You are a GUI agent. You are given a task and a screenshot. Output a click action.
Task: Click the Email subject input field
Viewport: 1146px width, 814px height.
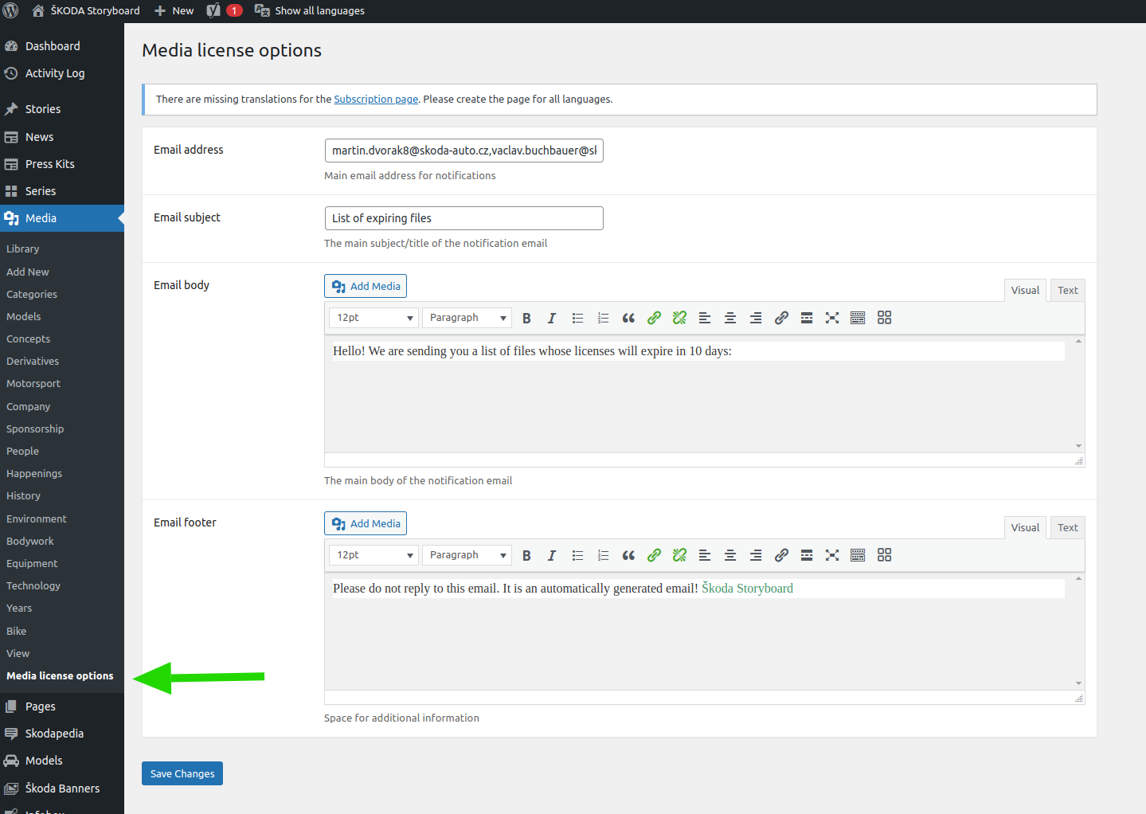point(463,218)
